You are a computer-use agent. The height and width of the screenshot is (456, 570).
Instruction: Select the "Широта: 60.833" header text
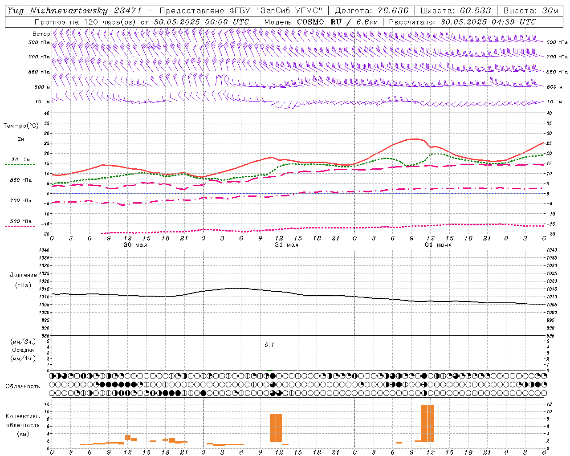456,11
